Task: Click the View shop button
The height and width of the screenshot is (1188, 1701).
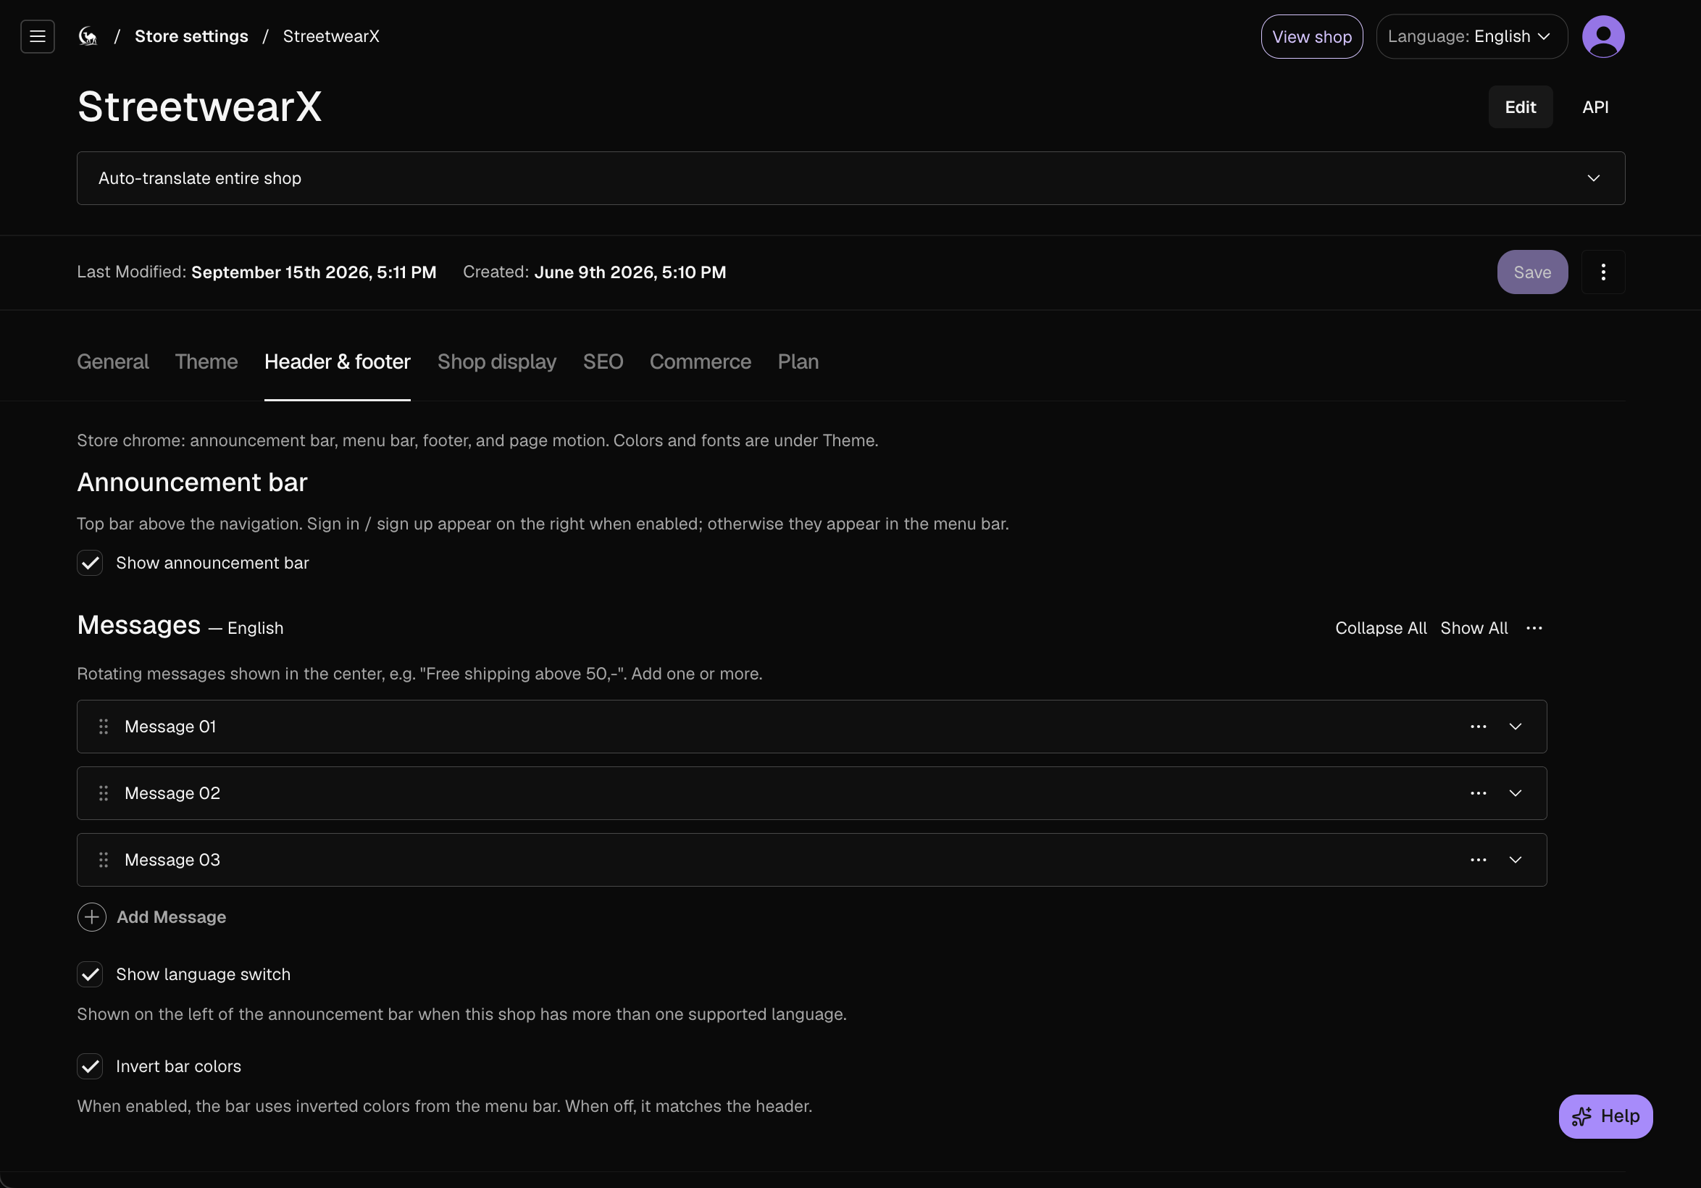Action: [1312, 36]
